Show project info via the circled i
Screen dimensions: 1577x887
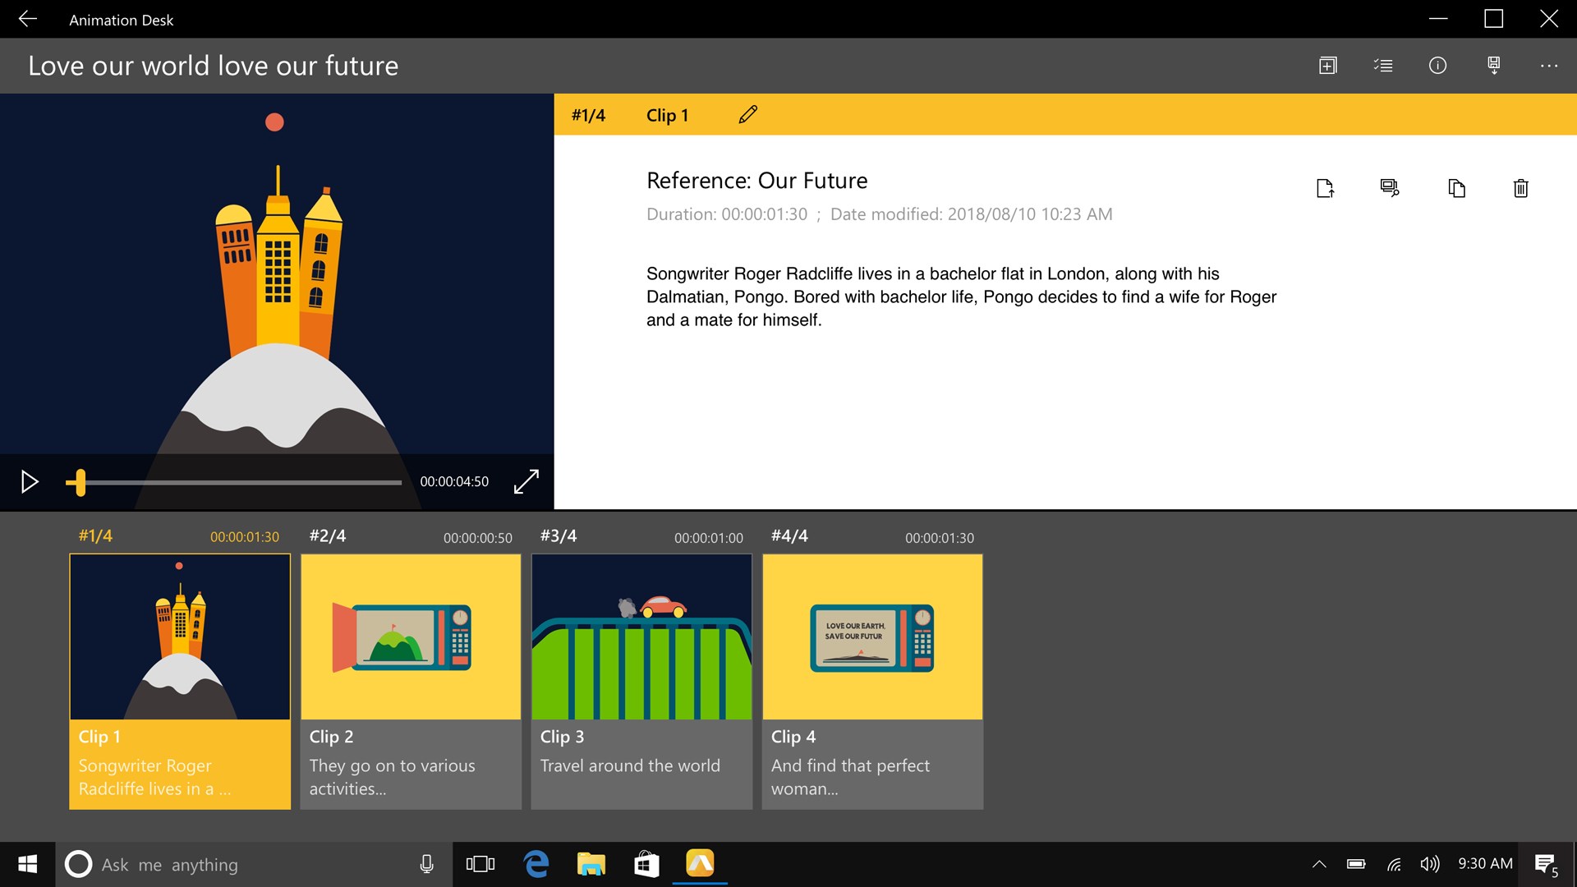tap(1437, 66)
